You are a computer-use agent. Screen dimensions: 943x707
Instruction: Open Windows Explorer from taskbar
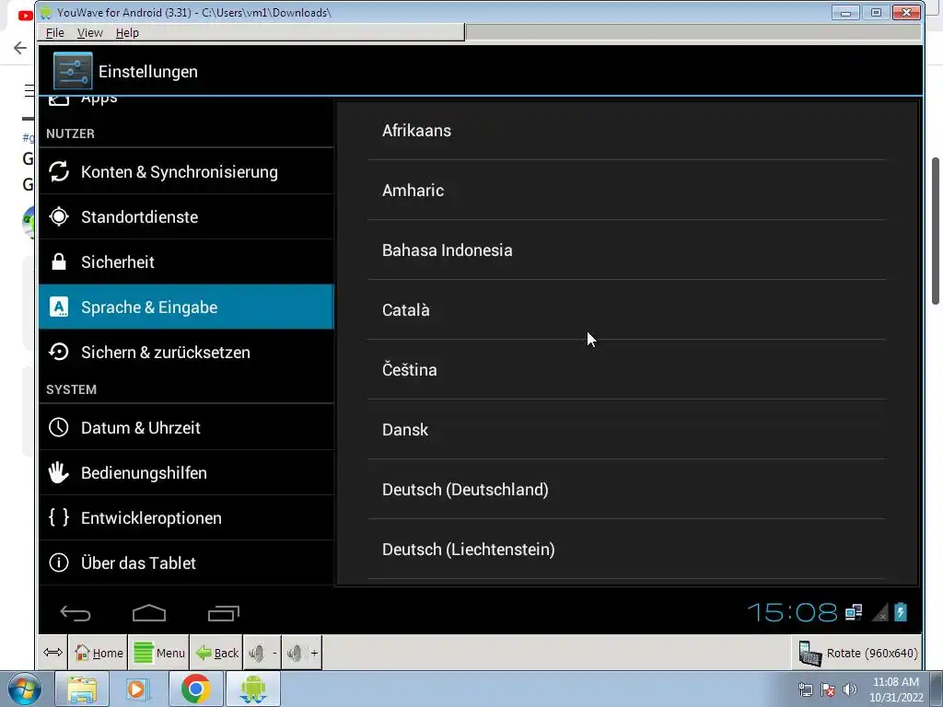coord(82,690)
